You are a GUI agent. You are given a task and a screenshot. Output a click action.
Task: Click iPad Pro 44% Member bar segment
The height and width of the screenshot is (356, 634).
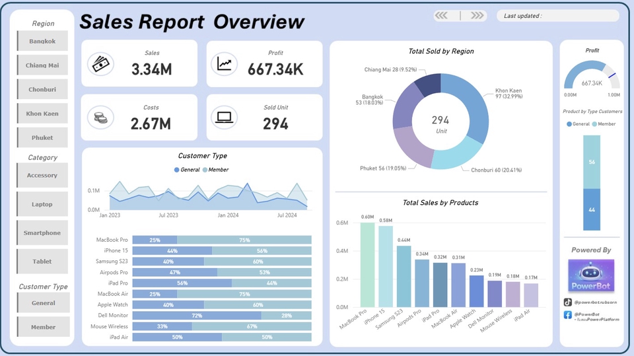(x=271, y=283)
